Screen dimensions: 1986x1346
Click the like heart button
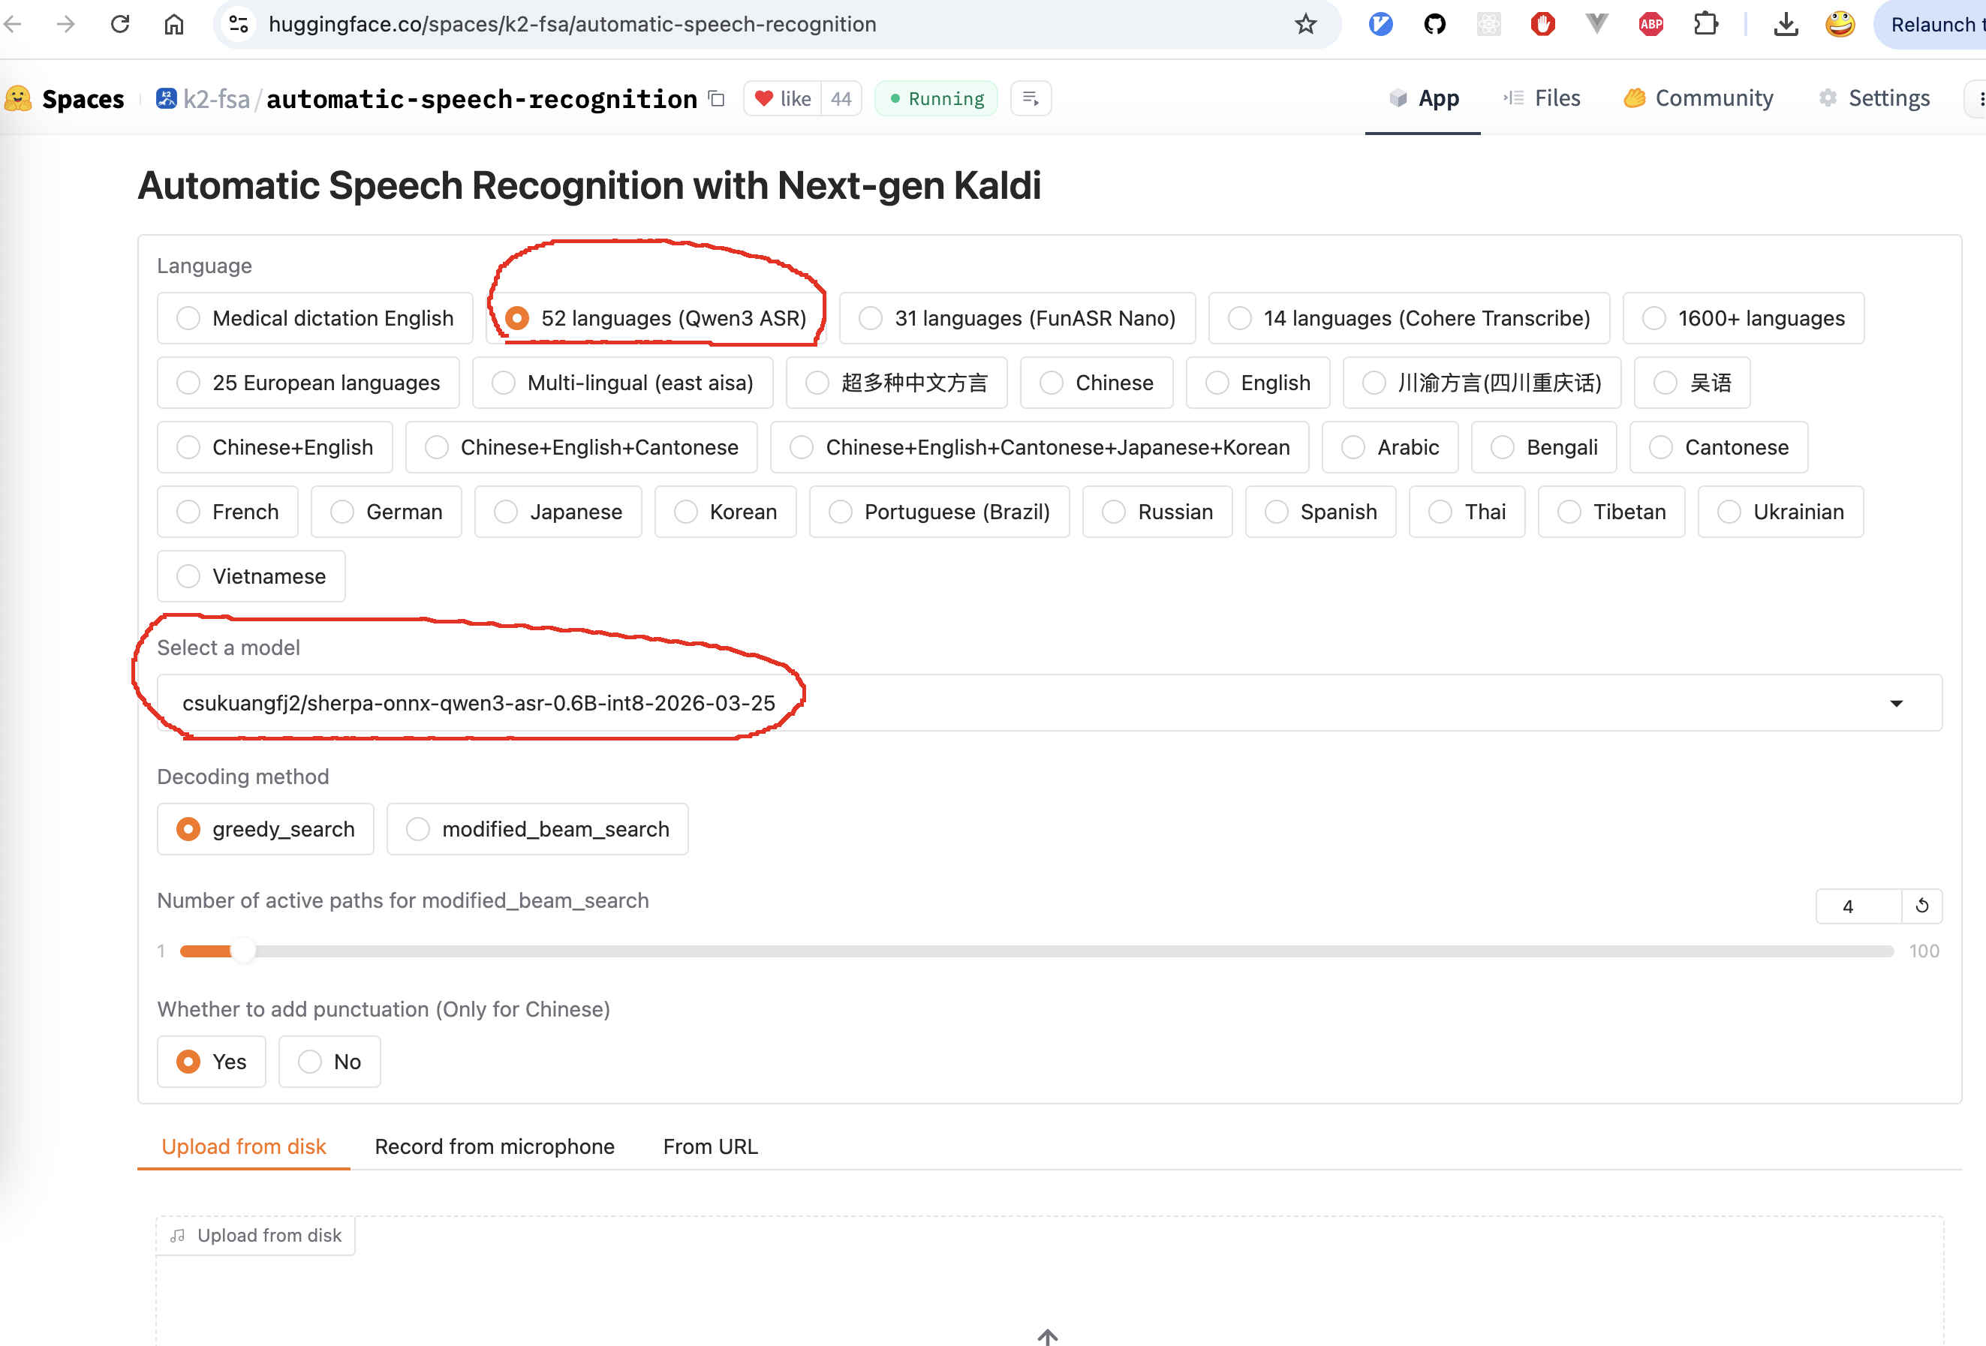[782, 99]
